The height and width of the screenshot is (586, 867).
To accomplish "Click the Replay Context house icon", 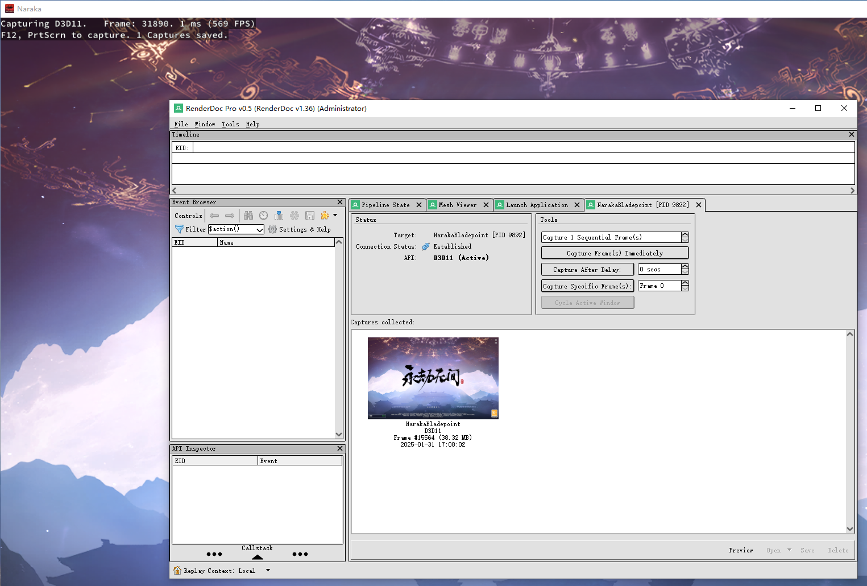I will pos(177,570).
